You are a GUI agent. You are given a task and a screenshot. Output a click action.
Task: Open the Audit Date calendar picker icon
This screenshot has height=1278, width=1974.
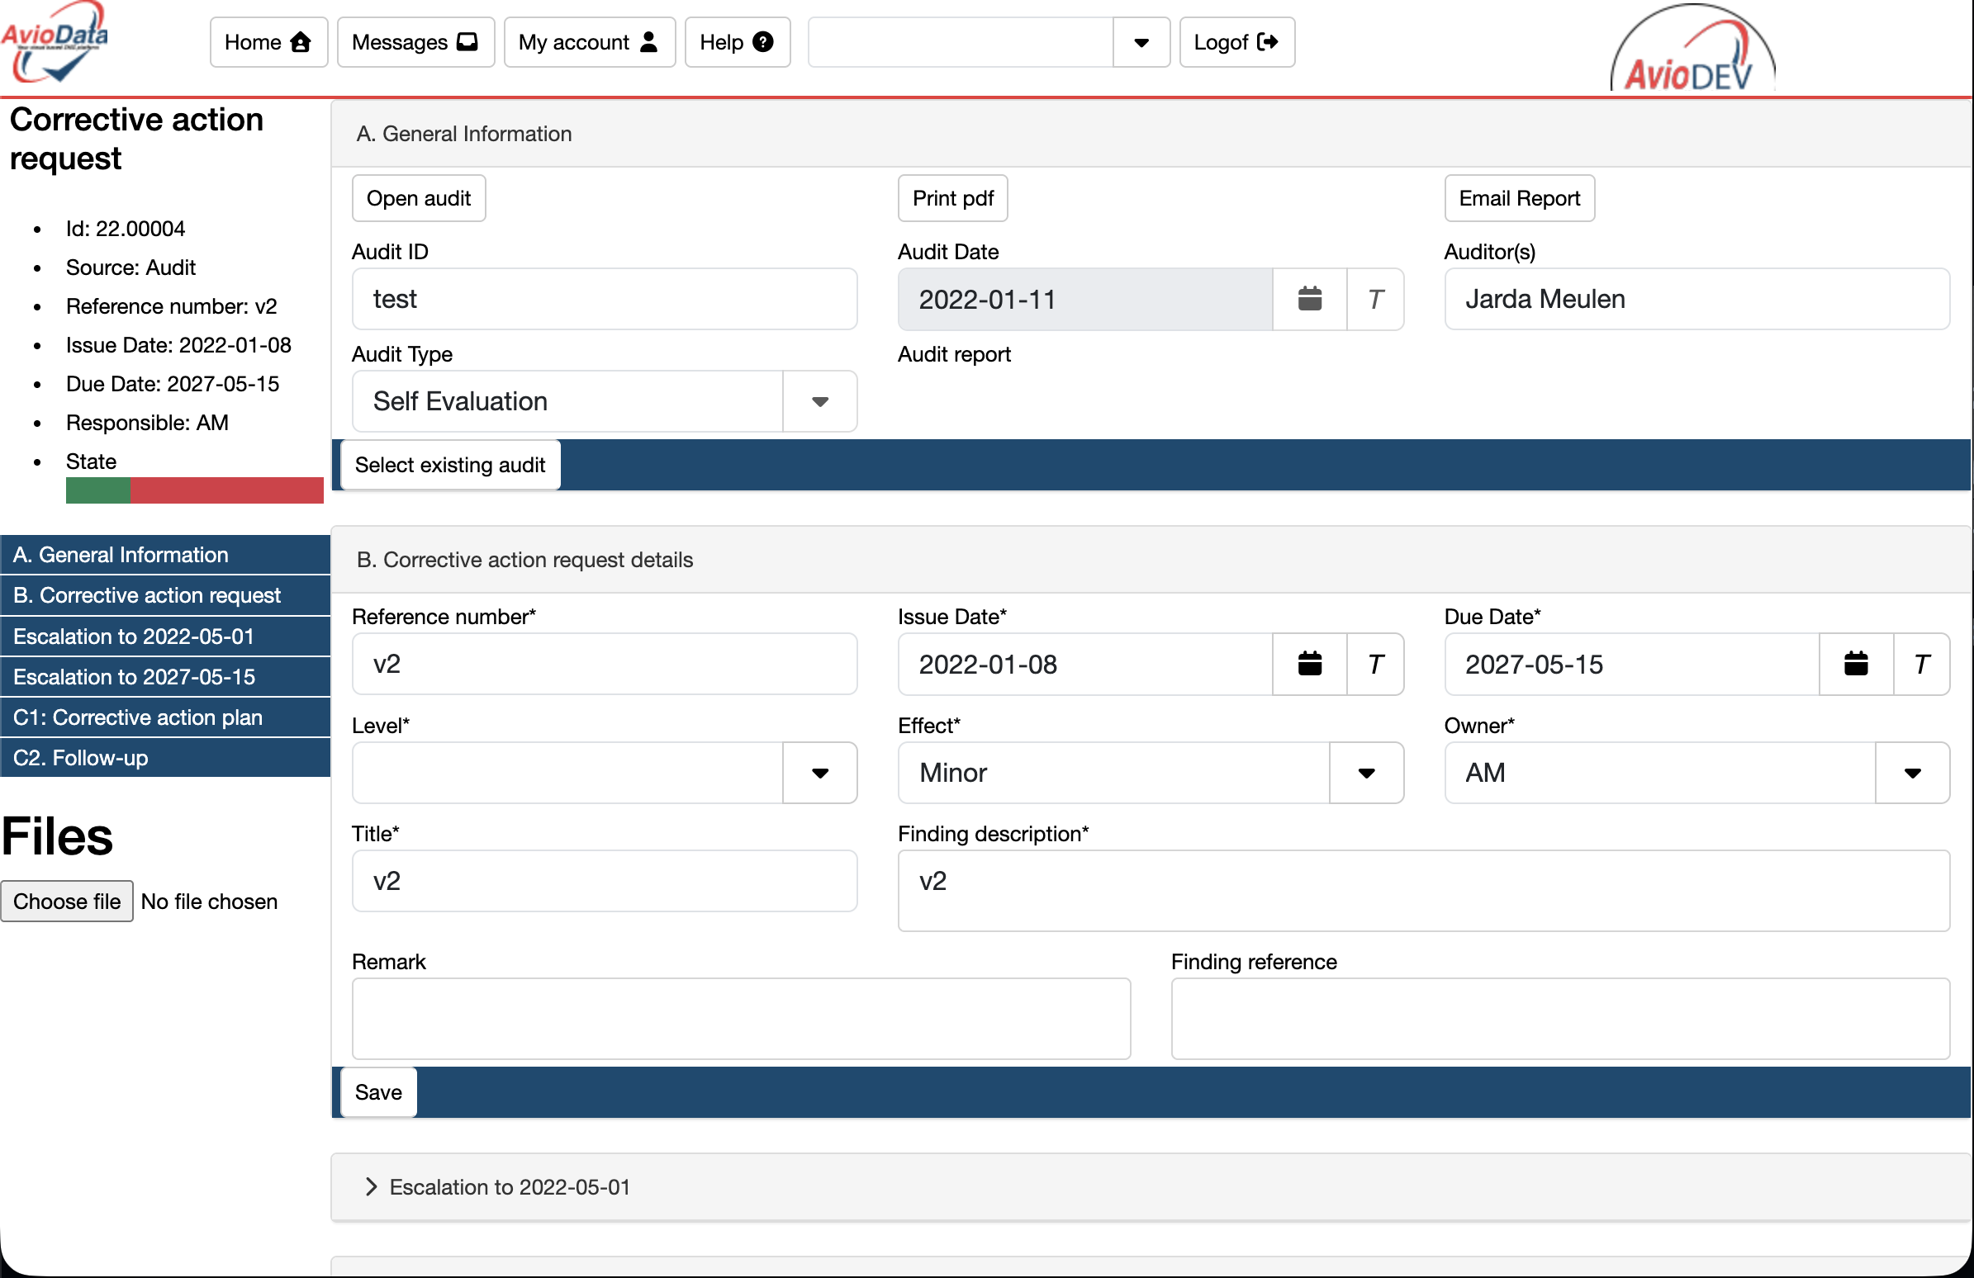click(1309, 299)
